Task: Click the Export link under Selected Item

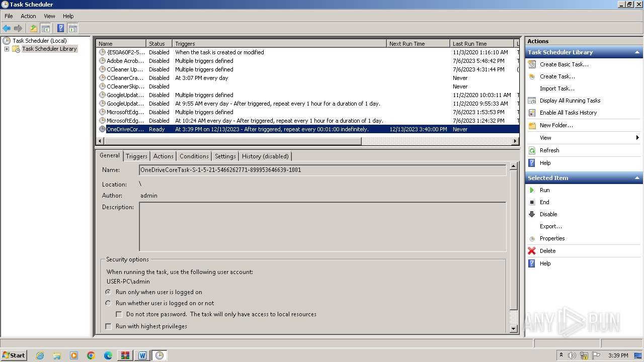Action: (x=551, y=226)
